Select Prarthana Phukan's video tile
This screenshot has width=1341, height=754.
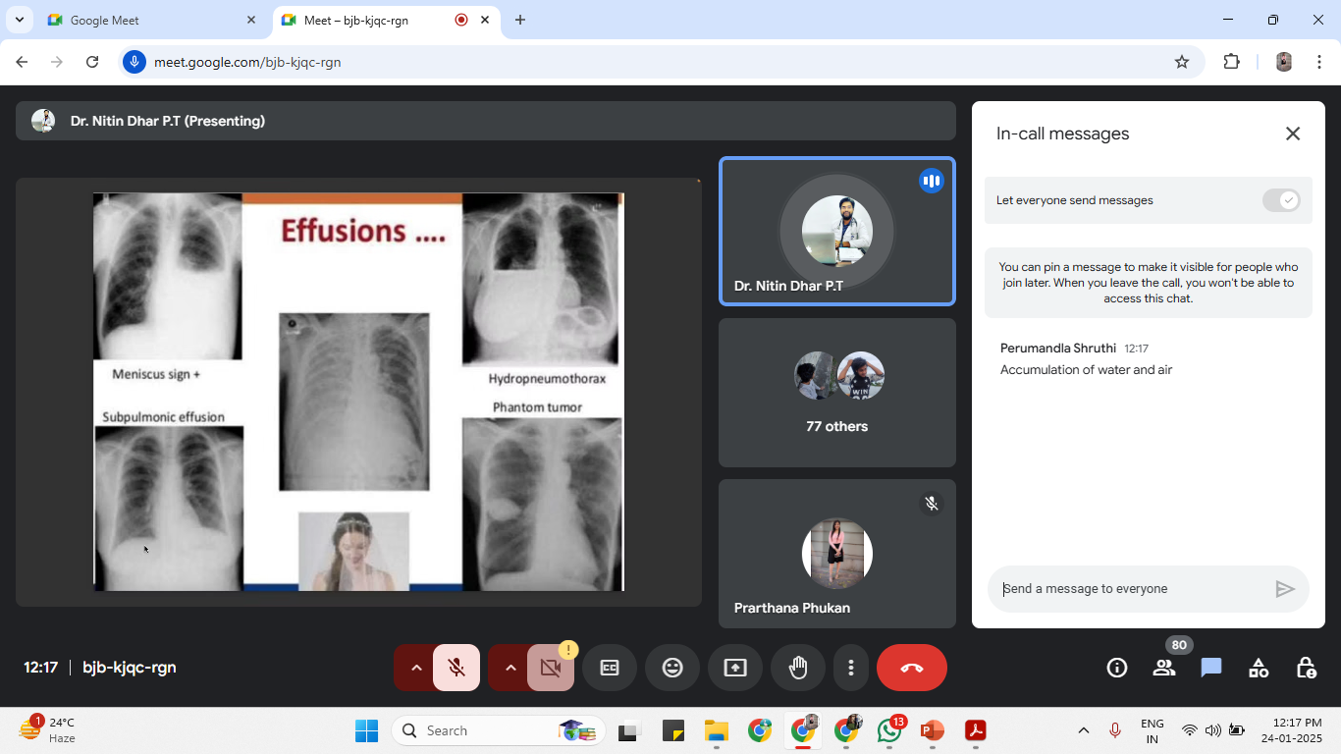click(837, 554)
